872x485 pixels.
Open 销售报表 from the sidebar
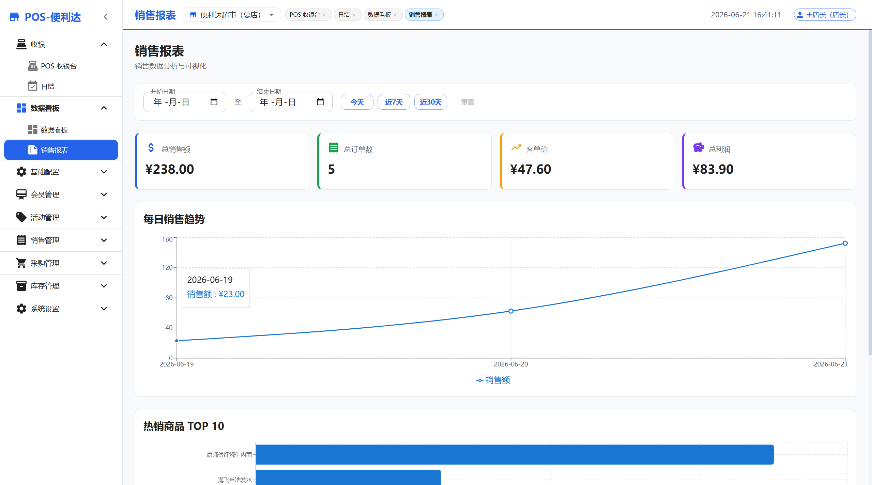[61, 150]
